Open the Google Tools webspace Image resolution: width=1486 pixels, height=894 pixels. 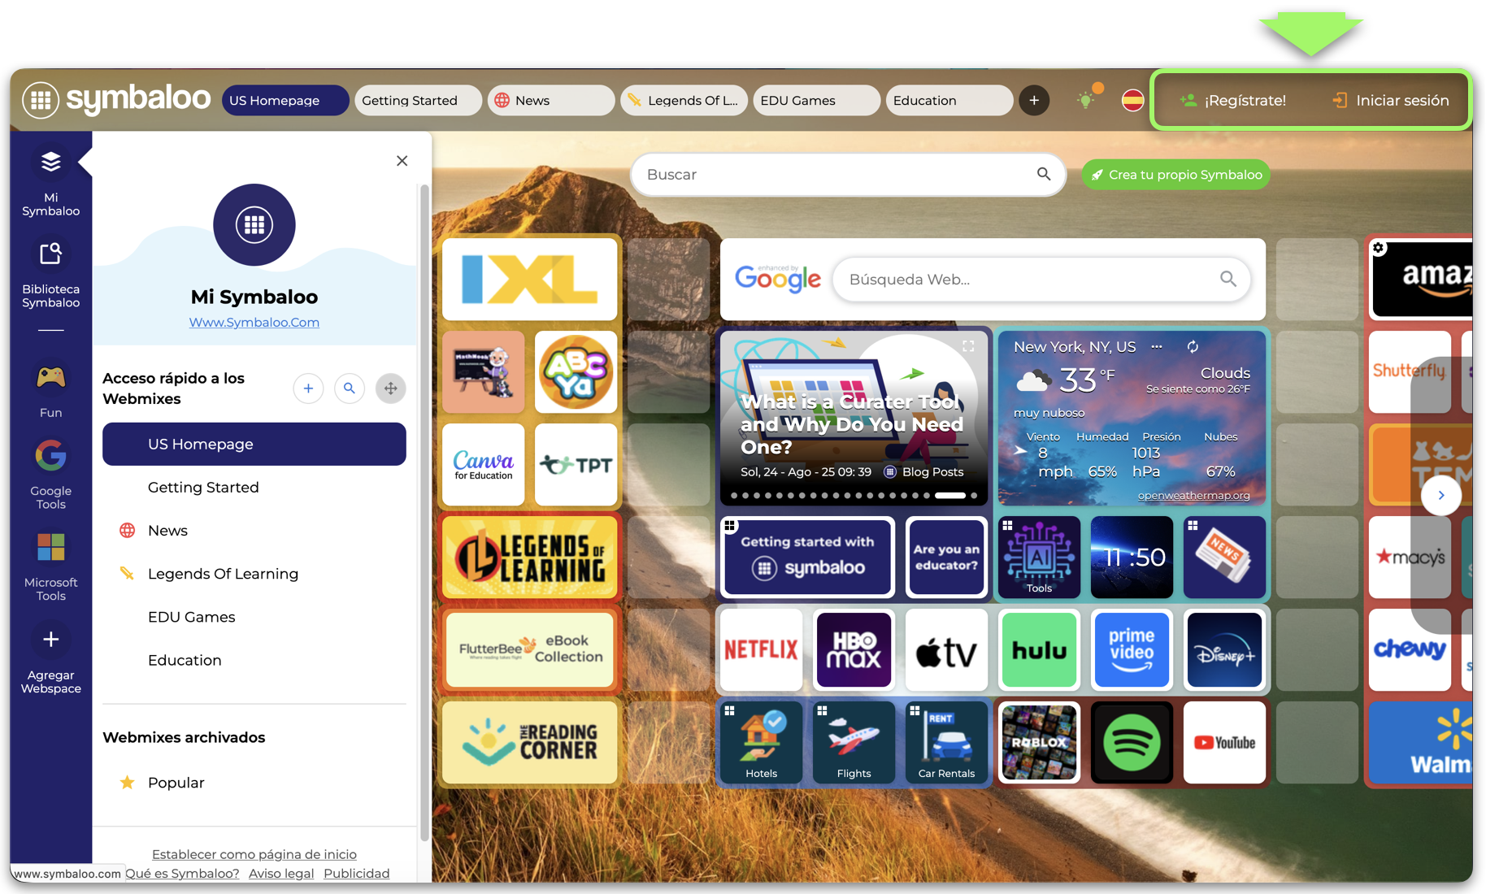click(x=50, y=475)
